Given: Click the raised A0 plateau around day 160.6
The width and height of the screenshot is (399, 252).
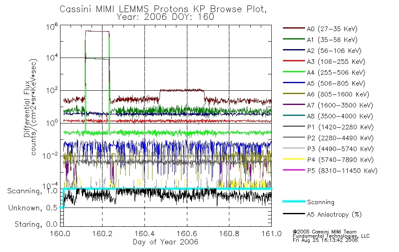Looking at the screenshot, I should [x=182, y=90].
